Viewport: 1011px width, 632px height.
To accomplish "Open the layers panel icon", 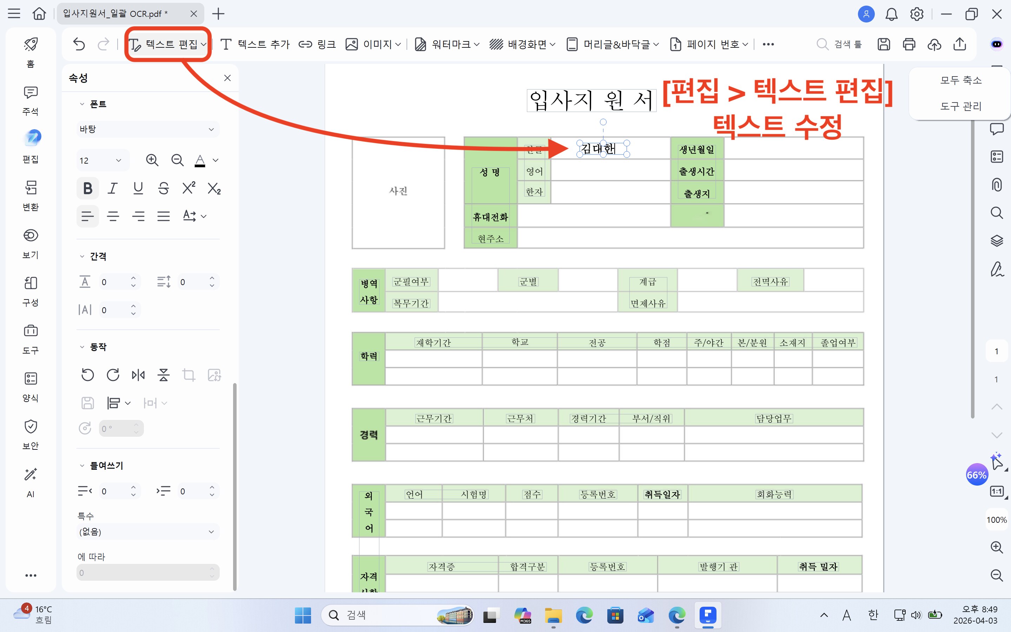I will [x=997, y=241].
